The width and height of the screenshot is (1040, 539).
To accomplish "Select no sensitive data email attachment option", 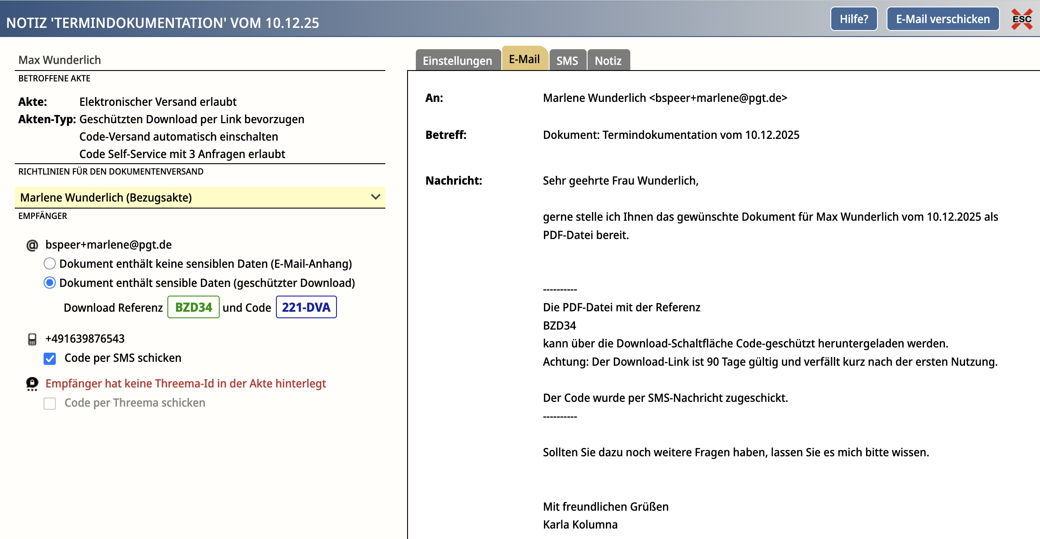I will (x=50, y=264).
